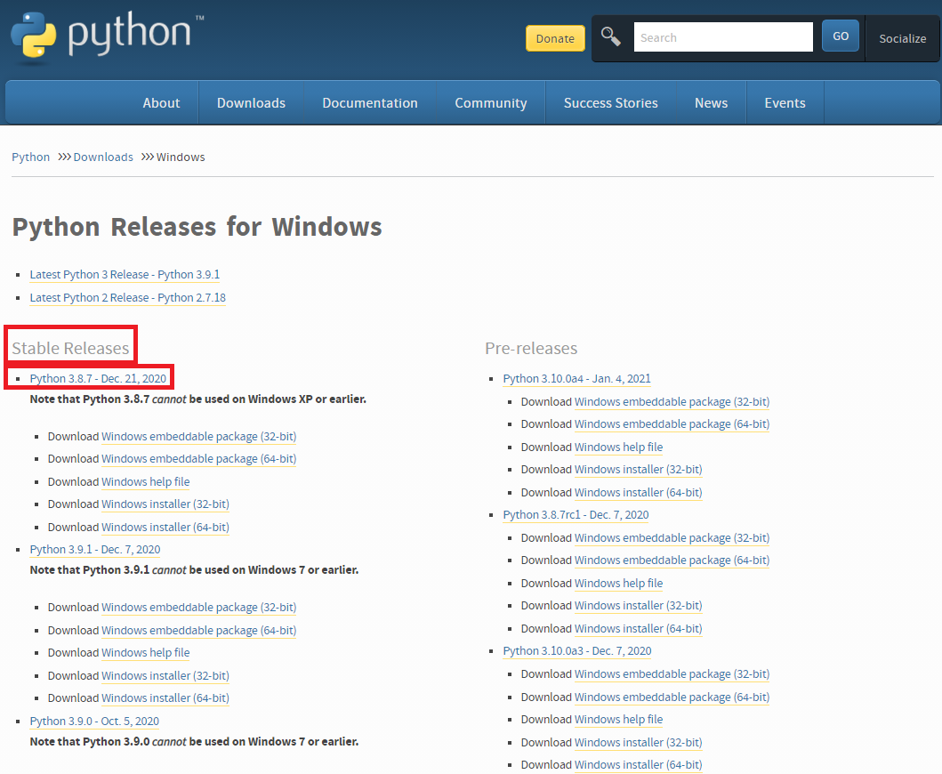Open the Events navigation menu
This screenshot has width=942, height=774.
[785, 103]
